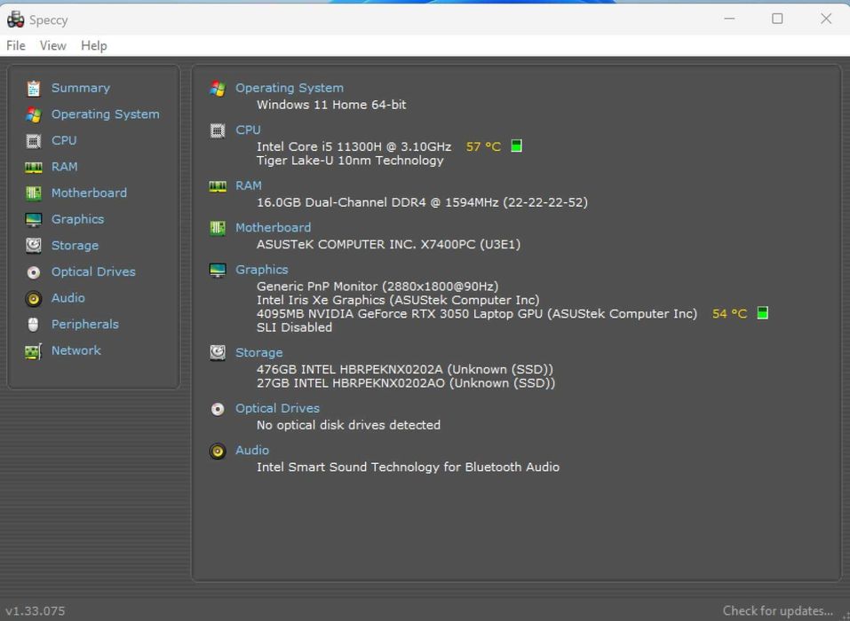Click the Operating System heading link
Image resolution: width=850 pixels, height=621 pixels.
click(x=290, y=88)
